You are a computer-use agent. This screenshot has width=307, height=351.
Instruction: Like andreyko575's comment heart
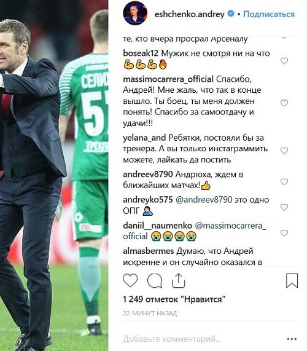click(284, 207)
